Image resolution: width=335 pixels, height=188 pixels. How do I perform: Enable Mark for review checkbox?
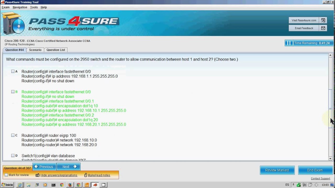point(6,175)
